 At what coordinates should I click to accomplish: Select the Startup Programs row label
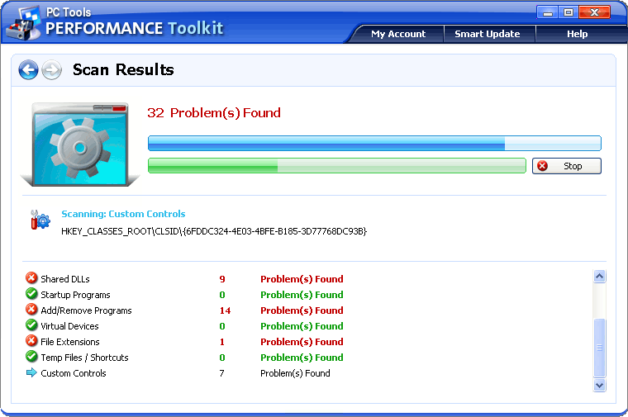click(75, 295)
